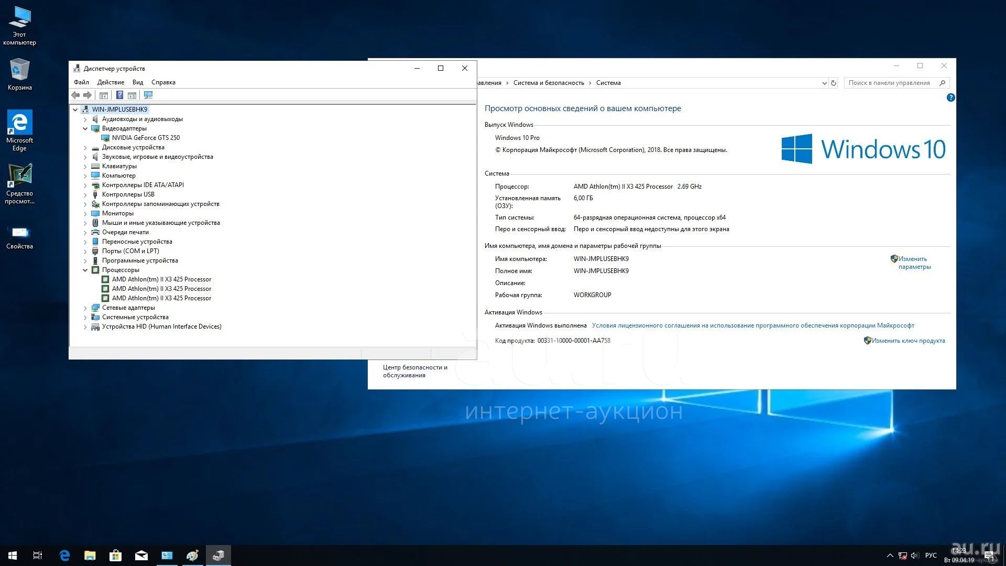Select Контроллеры запоминающих устройств item
The height and width of the screenshot is (566, 1006).
tap(160, 204)
